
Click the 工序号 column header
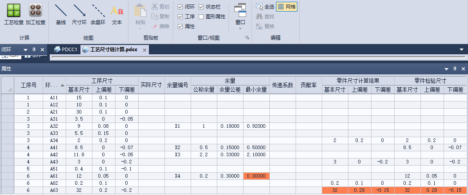point(28,85)
